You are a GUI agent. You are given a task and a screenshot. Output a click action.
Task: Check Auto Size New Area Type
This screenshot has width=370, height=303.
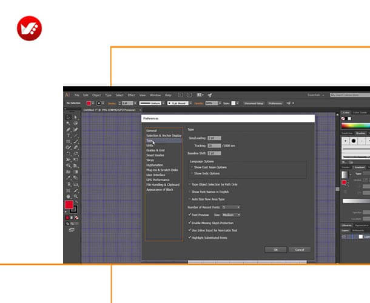click(x=189, y=199)
